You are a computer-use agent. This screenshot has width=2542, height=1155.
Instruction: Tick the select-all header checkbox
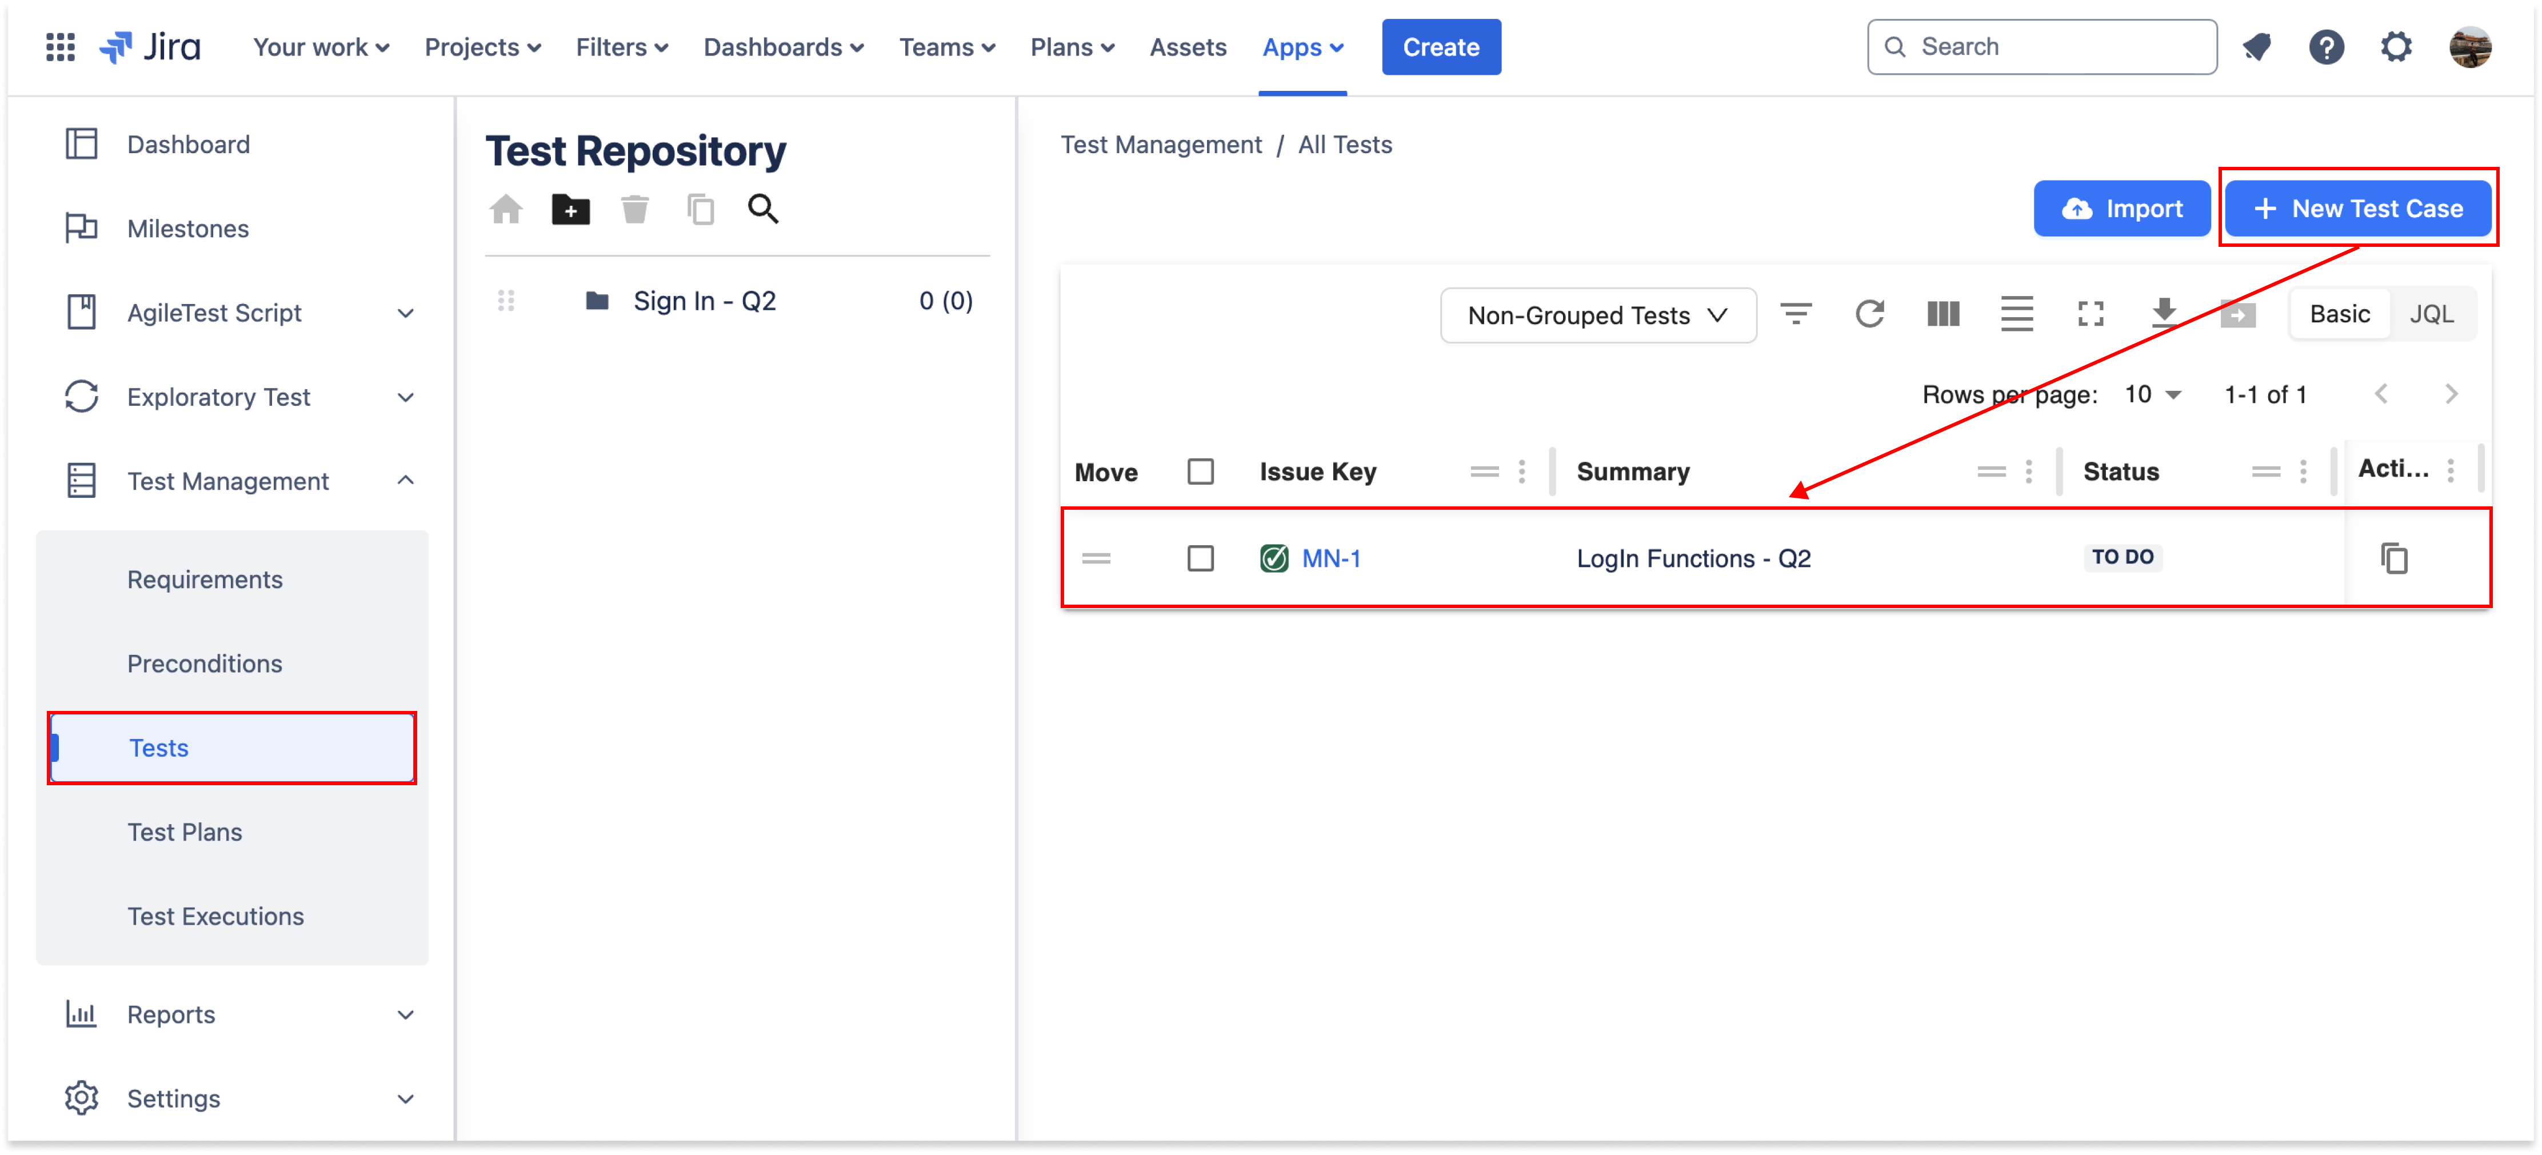pyautogui.click(x=1200, y=472)
